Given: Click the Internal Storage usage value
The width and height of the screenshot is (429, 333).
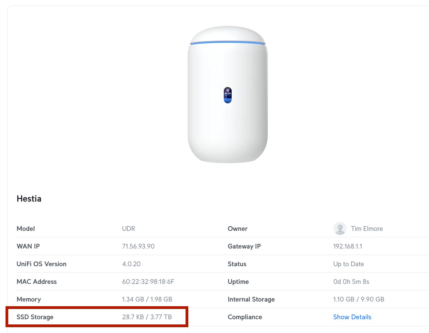Looking at the screenshot, I should pos(359,299).
